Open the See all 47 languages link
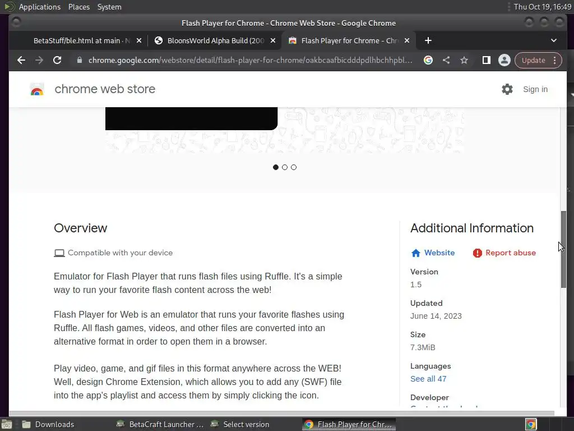The width and height of the screenshot is (574, 431). pyautogui.click(x=428, y=379)
